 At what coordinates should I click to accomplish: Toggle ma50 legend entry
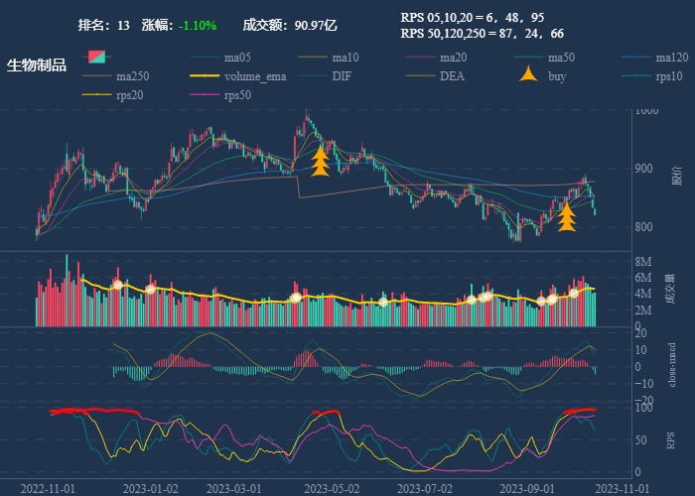point(544,58)
